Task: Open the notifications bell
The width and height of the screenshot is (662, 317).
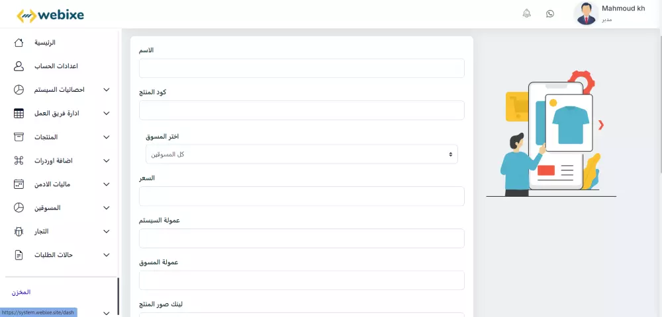Action: pos(526,13)
